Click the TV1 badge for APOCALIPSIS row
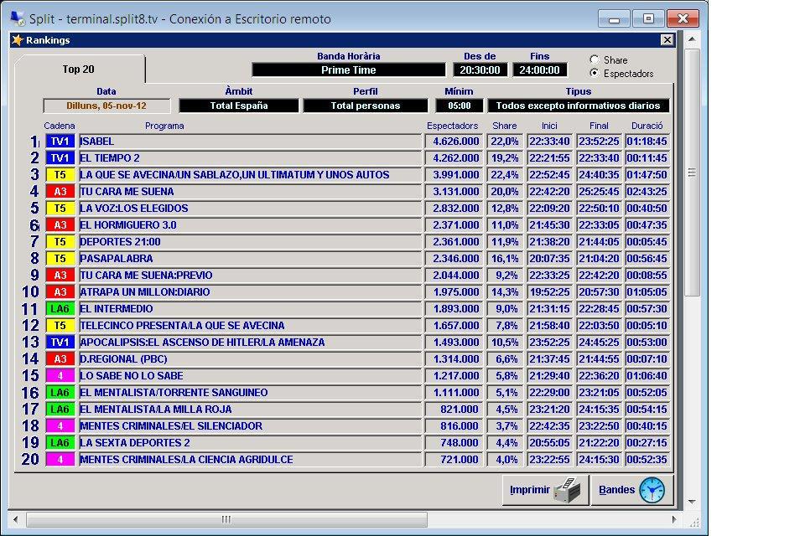Image resolution: width=805 pixels, height=536 pixels. 60,342
